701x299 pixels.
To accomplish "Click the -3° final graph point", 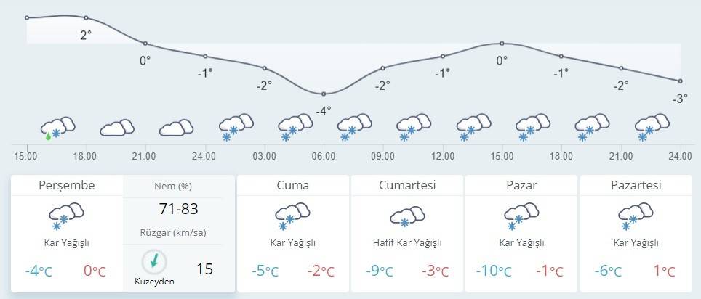I will pos(681,81).
